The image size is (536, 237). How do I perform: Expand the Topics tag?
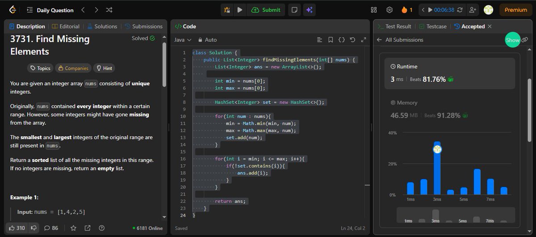pyautogui.click(x=40, y=68)
